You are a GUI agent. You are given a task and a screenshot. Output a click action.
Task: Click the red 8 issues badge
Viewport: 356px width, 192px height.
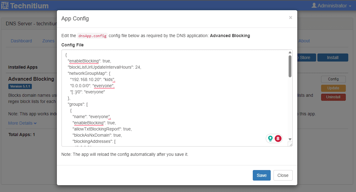coord(278,139)
